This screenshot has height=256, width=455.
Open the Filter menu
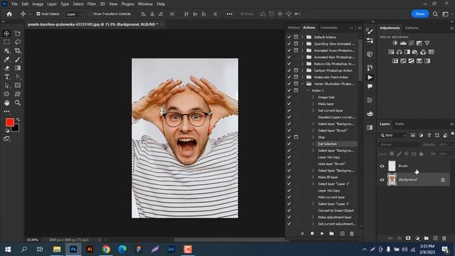coord(92,4)
